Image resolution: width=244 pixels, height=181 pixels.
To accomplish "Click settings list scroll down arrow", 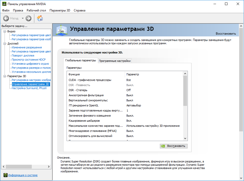I will point(185,138).
